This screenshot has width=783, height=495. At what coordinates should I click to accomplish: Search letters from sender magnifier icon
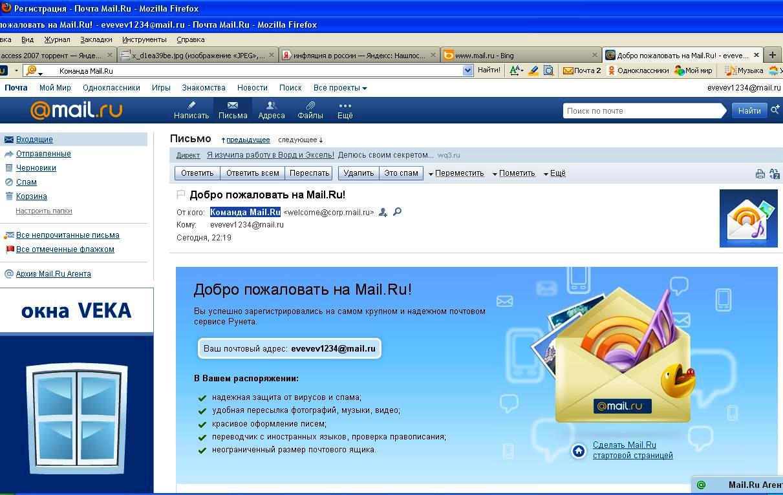click(x=397, y=211)
